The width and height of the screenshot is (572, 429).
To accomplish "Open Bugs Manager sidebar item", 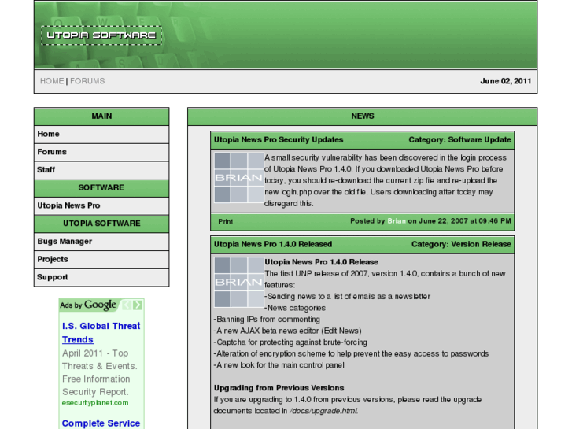I will click(101, 242).
